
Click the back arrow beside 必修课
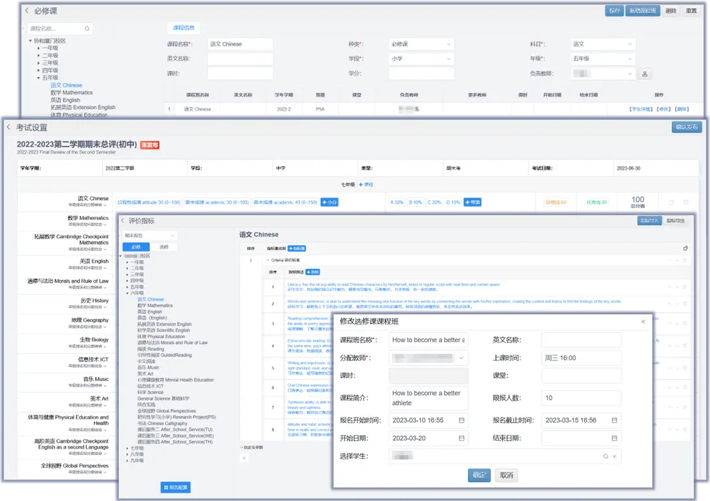(27, 10)
